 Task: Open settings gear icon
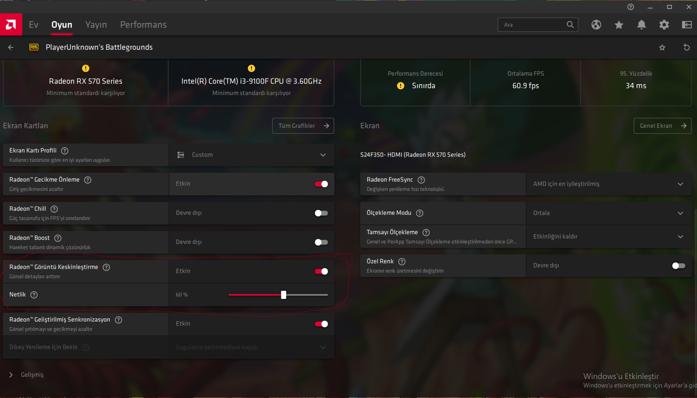pyautogui.click(x=664, y=25)
